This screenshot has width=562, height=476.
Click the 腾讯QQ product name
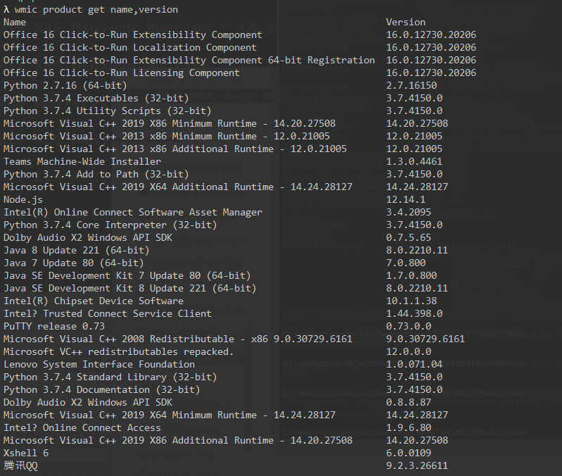(x=20, y=466)
